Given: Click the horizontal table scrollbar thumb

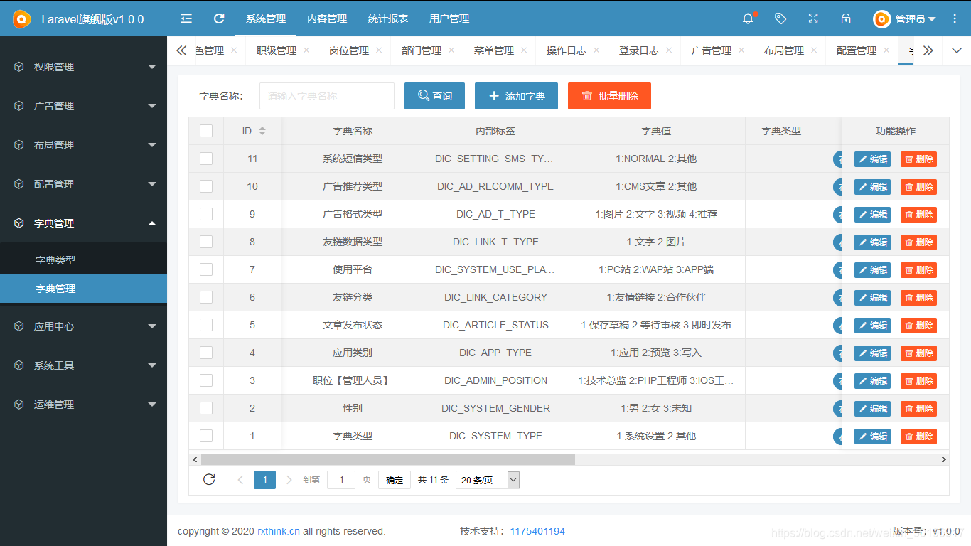Looking at the screenshot, I should [x=388, y=460].
